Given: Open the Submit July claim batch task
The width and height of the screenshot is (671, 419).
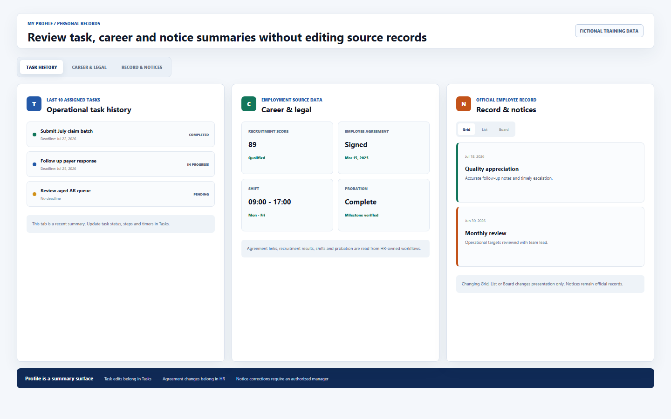Looking at the screenshot, I should pos(121,135).
